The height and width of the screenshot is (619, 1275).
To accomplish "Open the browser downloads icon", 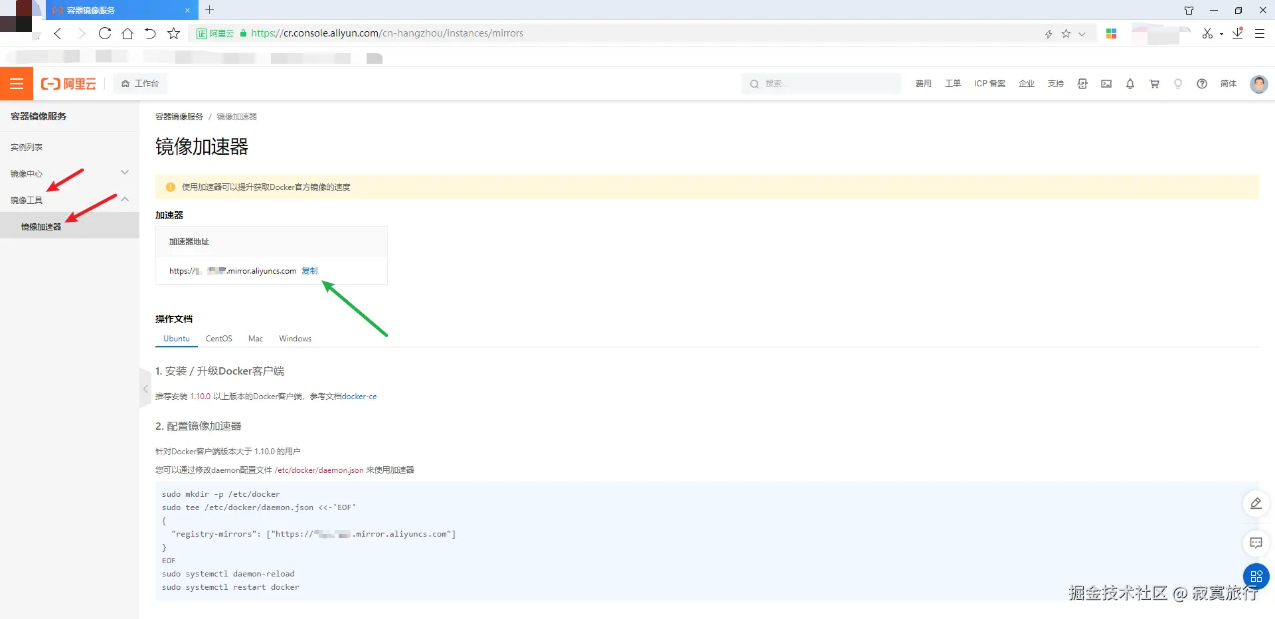I will click(1238, 33).
